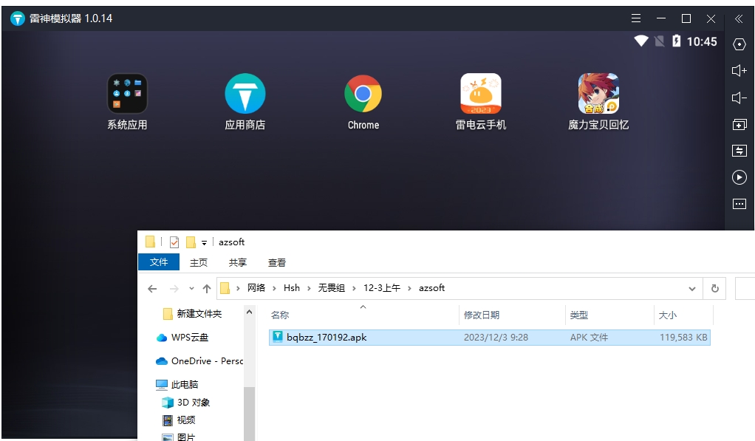
Task: Open quick access toolbar customize dropdown
Action: 204,242
